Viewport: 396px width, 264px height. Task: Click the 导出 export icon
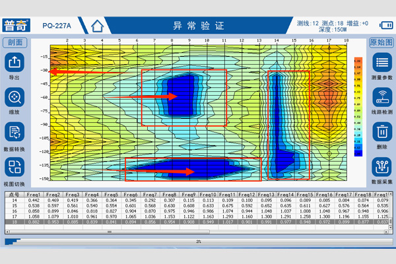(15, 65)
